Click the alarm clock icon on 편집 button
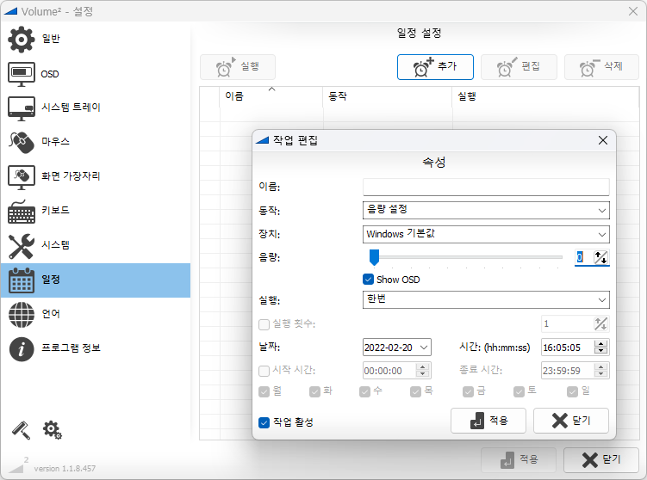647x480 pixels. pos(507,67)
